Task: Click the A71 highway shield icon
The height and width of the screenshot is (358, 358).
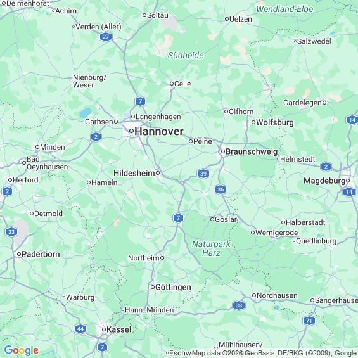Action: 309,321
